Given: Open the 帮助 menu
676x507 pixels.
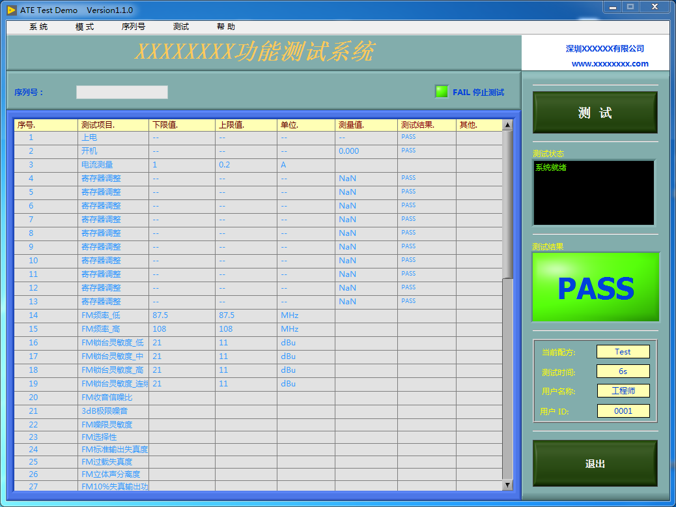Looking at the screenshot, I should point(225,27).
